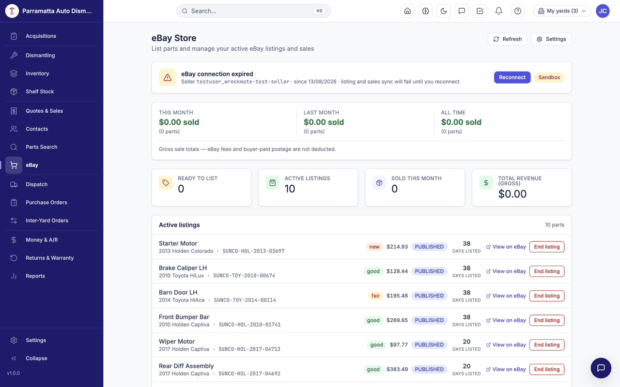Viewport: 620px width, 387px height.
Task: Click the "fair" condition badge
Action: tap(375, 296)
